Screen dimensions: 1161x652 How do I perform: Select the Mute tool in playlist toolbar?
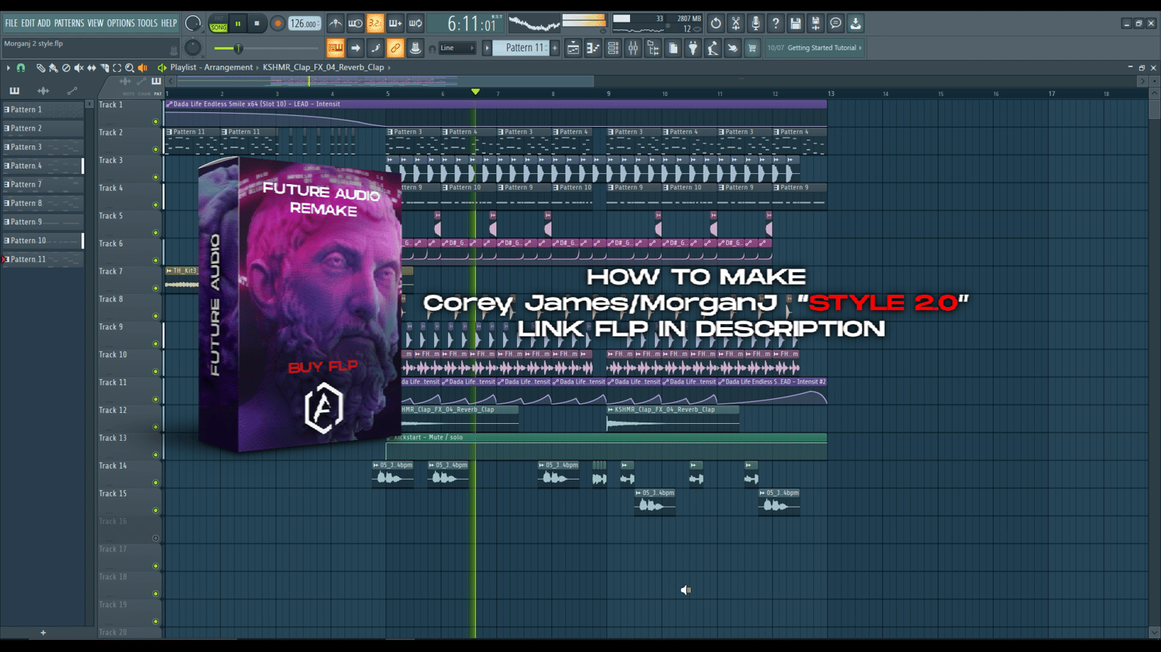click(x=78, y=68)
